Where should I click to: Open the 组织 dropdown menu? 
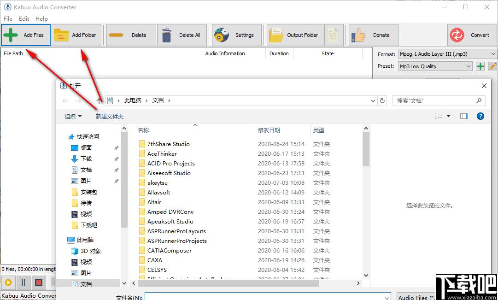tap(73, 116)
